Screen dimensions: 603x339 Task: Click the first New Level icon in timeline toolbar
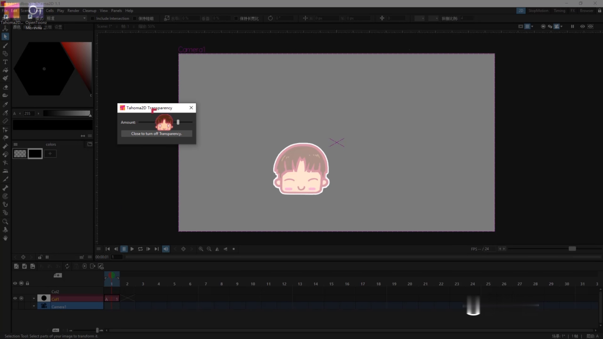click(16, 266)
